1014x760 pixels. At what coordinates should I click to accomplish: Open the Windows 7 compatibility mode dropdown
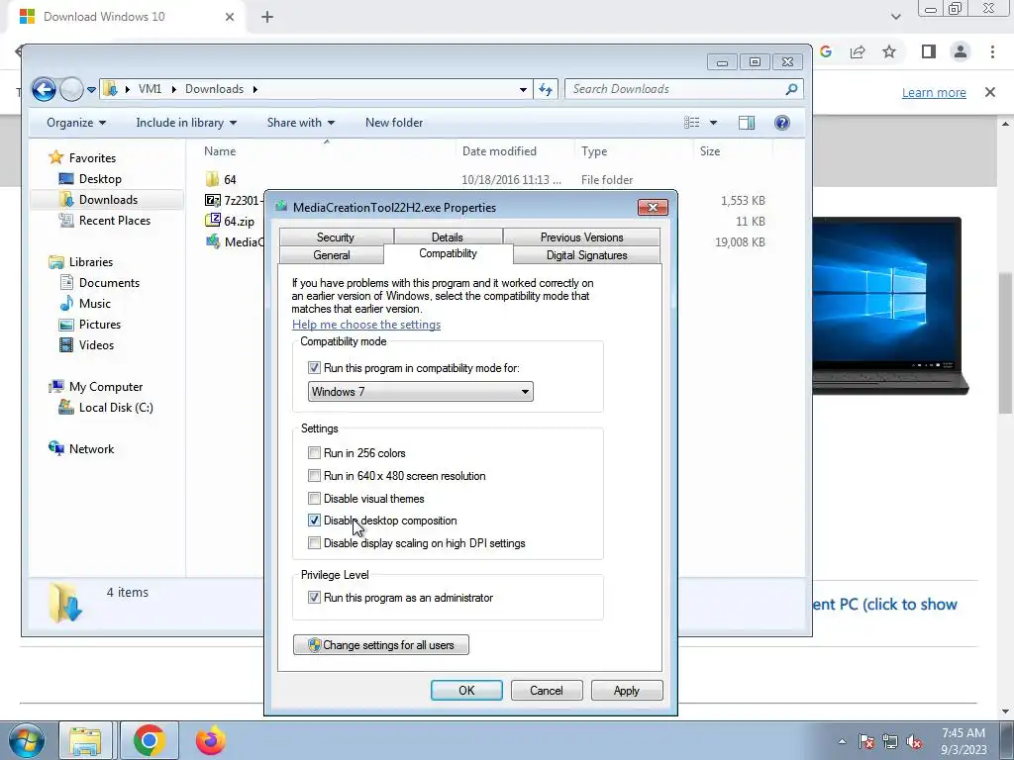(x=420, y=392)
